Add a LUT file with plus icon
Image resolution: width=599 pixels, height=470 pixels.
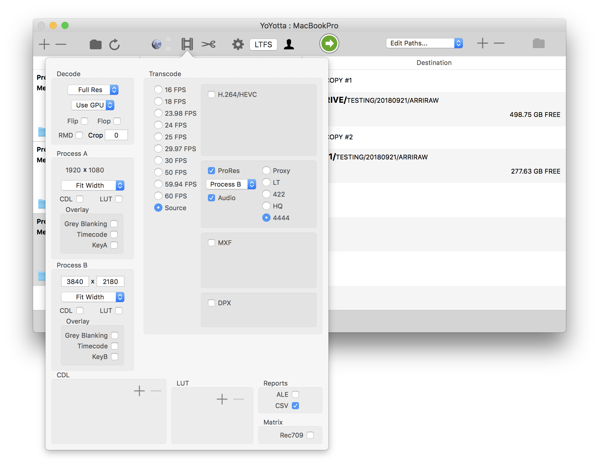[x=222, y=399]
